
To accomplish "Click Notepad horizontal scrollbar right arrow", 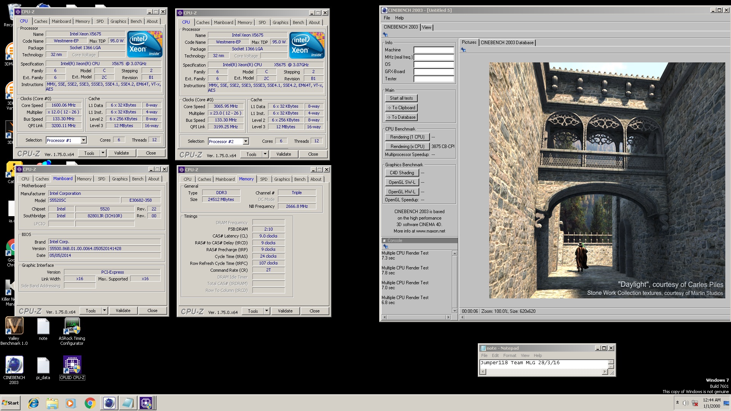I will [x=605, y=372].
